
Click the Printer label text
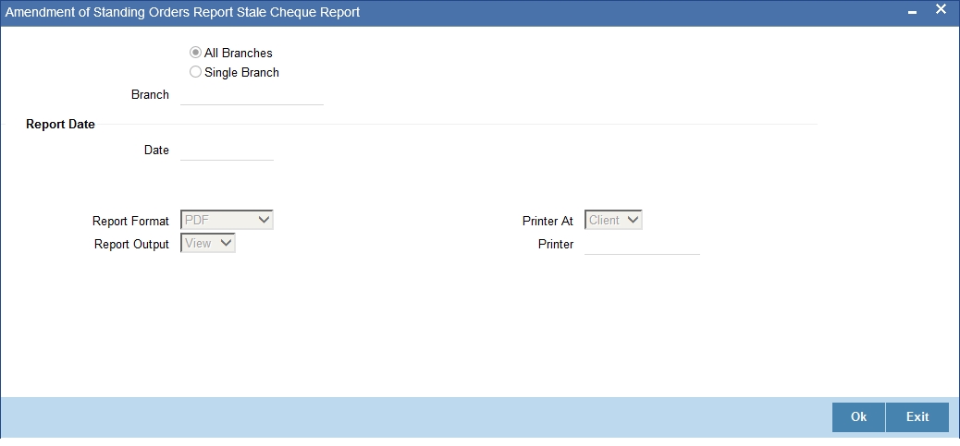coord(556,245)
